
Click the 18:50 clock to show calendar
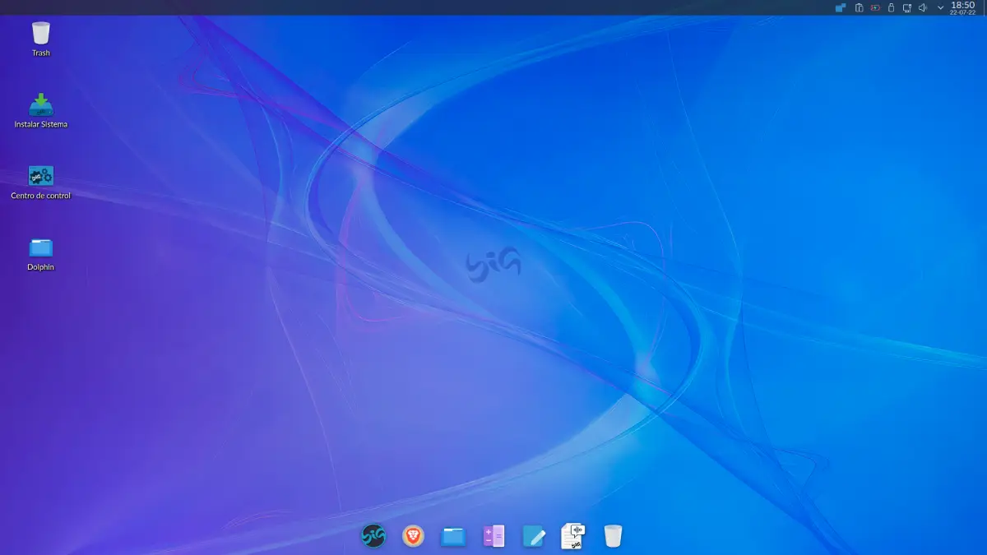click(962, 8)
